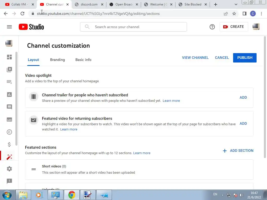Open Windows Media Player from taskbar
The width and height of the screenshot is (267, 200).
click(x=39, y=195)
